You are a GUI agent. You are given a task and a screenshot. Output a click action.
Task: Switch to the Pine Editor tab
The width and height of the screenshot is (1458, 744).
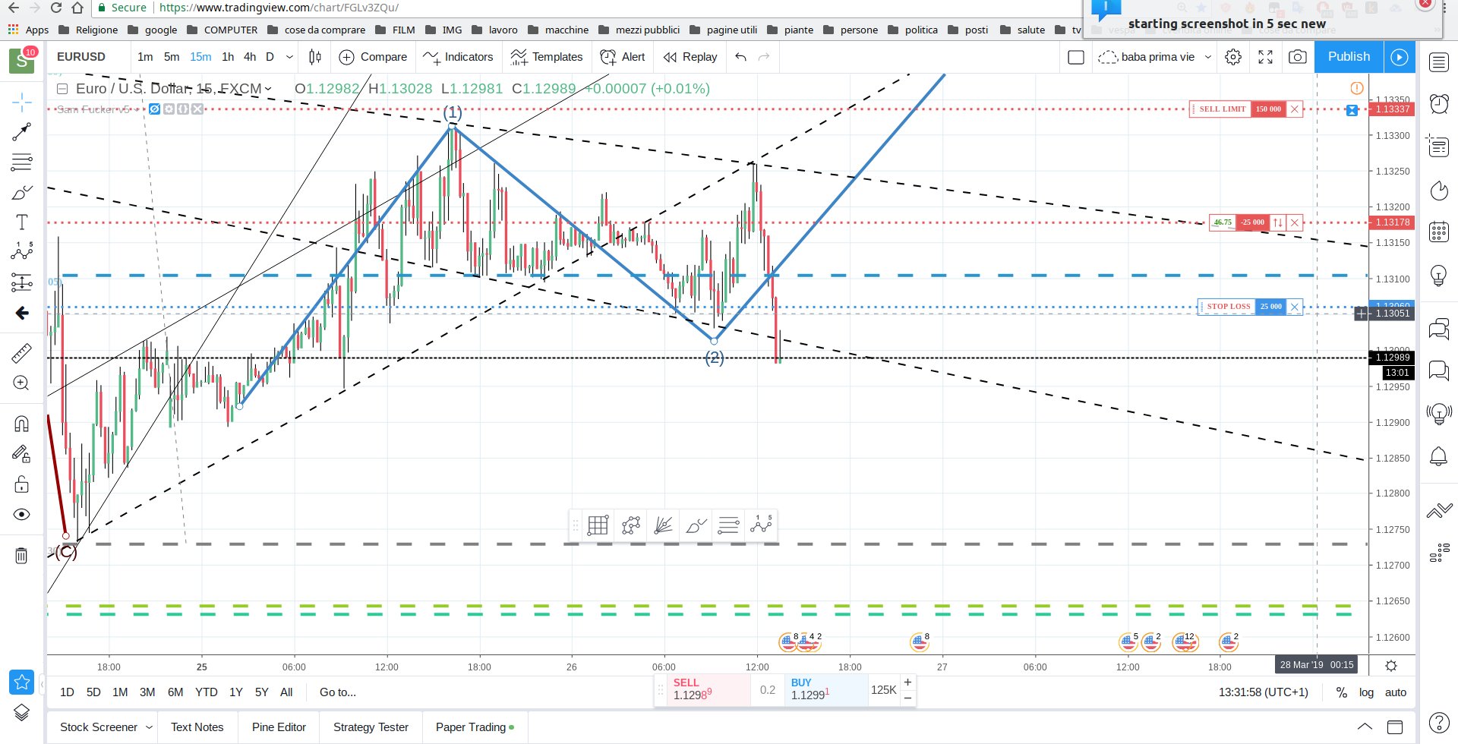click(x=279, y=727)
